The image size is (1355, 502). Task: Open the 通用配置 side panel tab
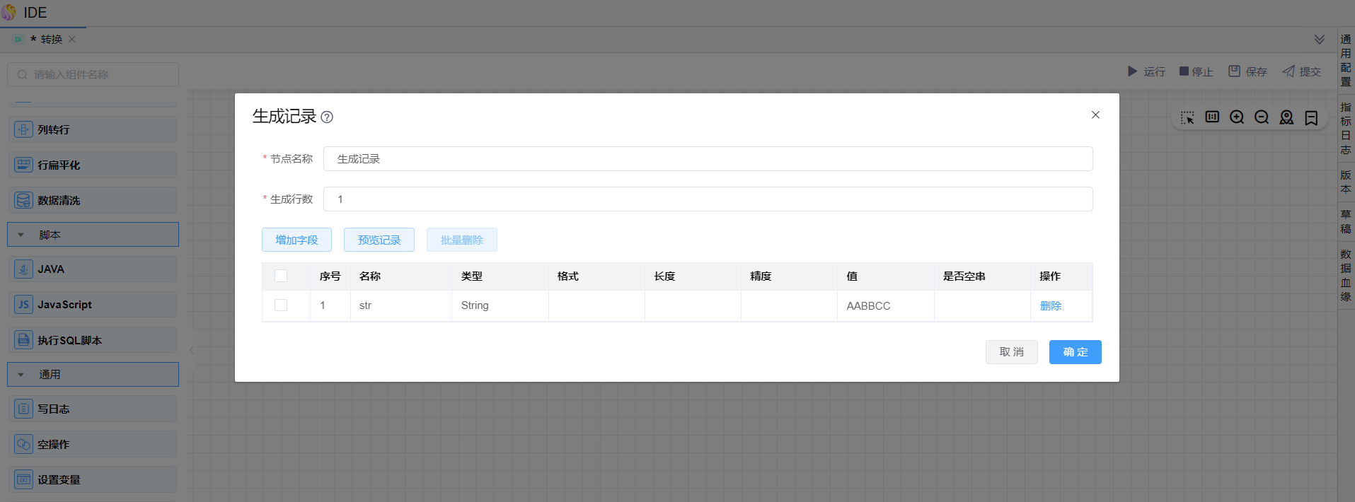[x=1346, y=60]
